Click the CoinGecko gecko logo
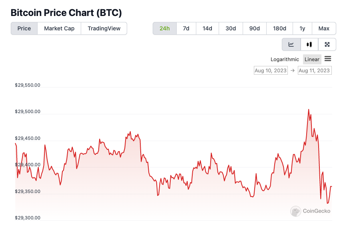This screenshot has height=231, width=347. click(x=295, y=211)
